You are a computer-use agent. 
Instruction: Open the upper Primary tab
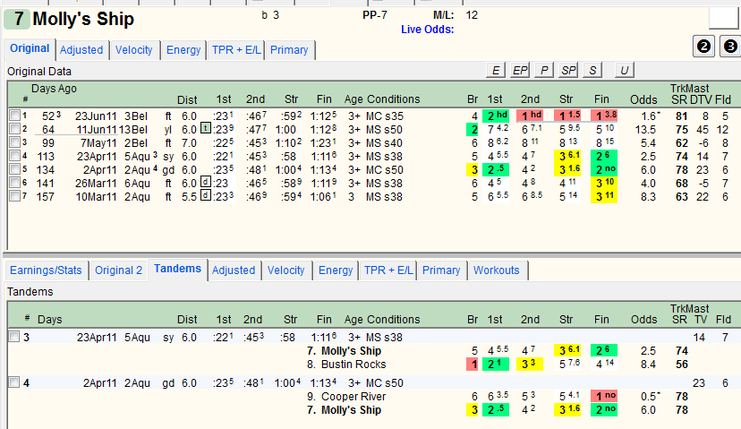[x=289, y=50]
